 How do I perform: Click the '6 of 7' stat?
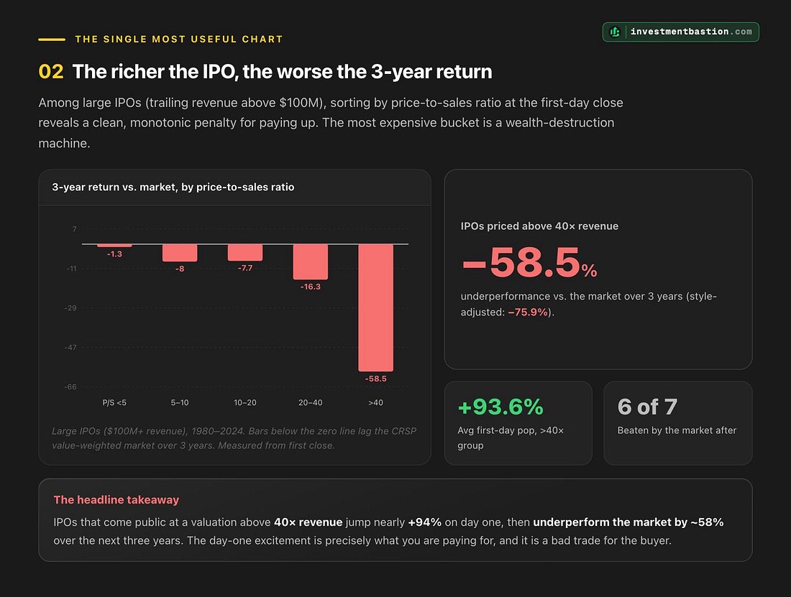click(647, 407)
